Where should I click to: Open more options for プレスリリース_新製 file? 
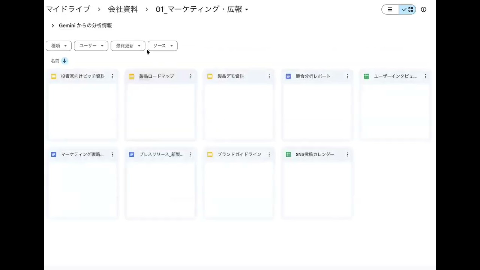click(x=190, y=154)
